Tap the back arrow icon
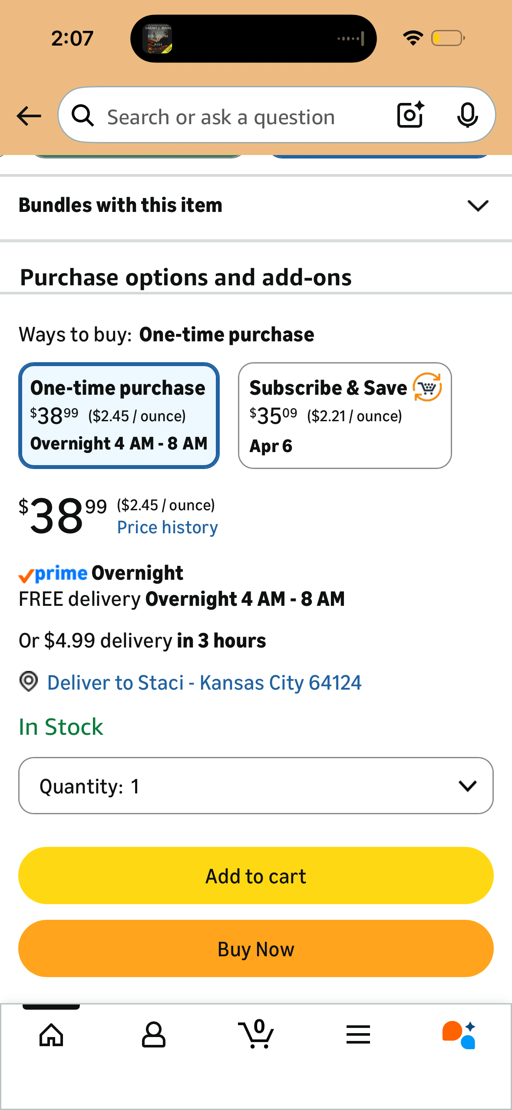Image resolution: width=512 pixels, height=1110 pixels. (29, 116)
